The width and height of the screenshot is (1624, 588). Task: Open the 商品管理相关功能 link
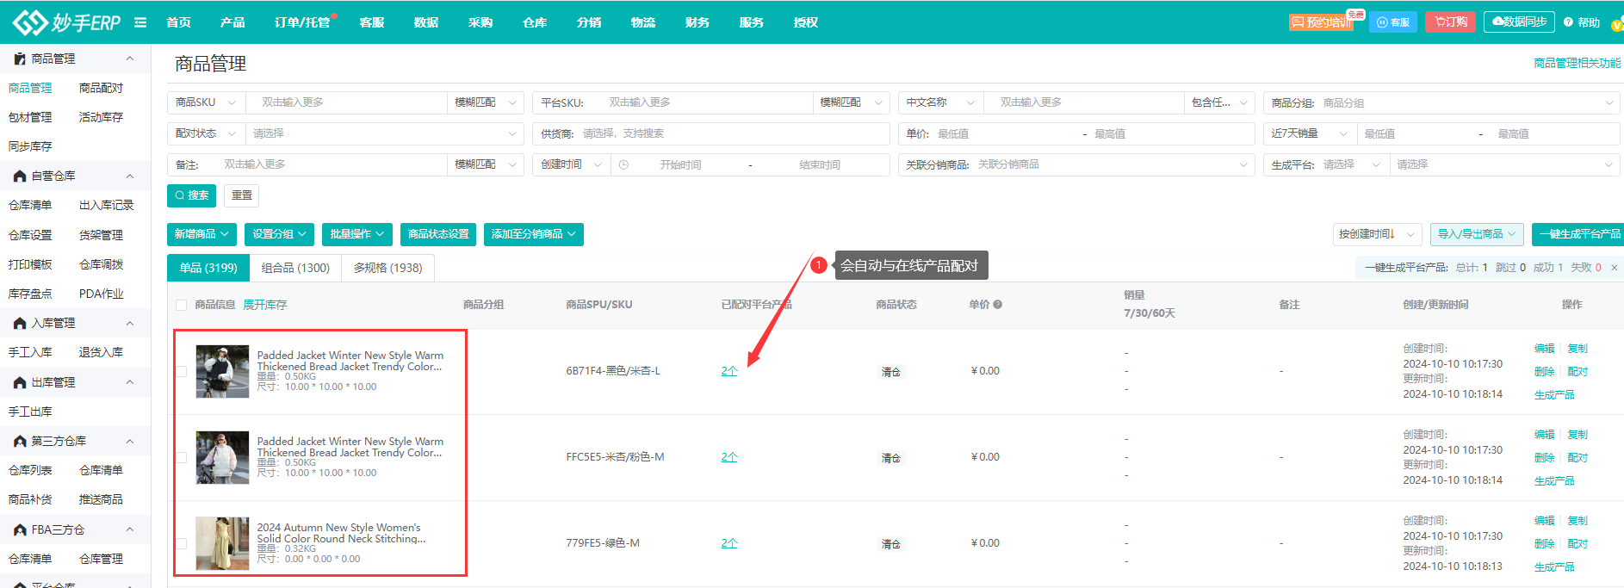[x=1578, y=63]
